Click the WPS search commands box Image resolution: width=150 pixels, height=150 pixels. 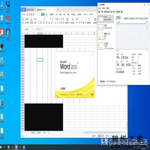(88, 14)
